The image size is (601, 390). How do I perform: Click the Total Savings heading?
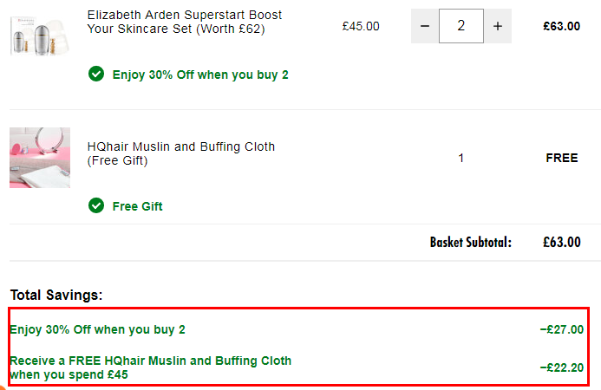56,295
